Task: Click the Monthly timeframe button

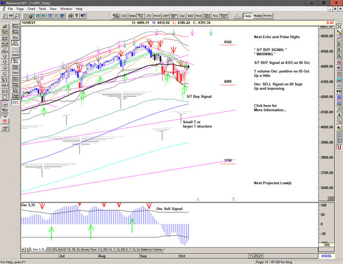Action: (268, 16)
